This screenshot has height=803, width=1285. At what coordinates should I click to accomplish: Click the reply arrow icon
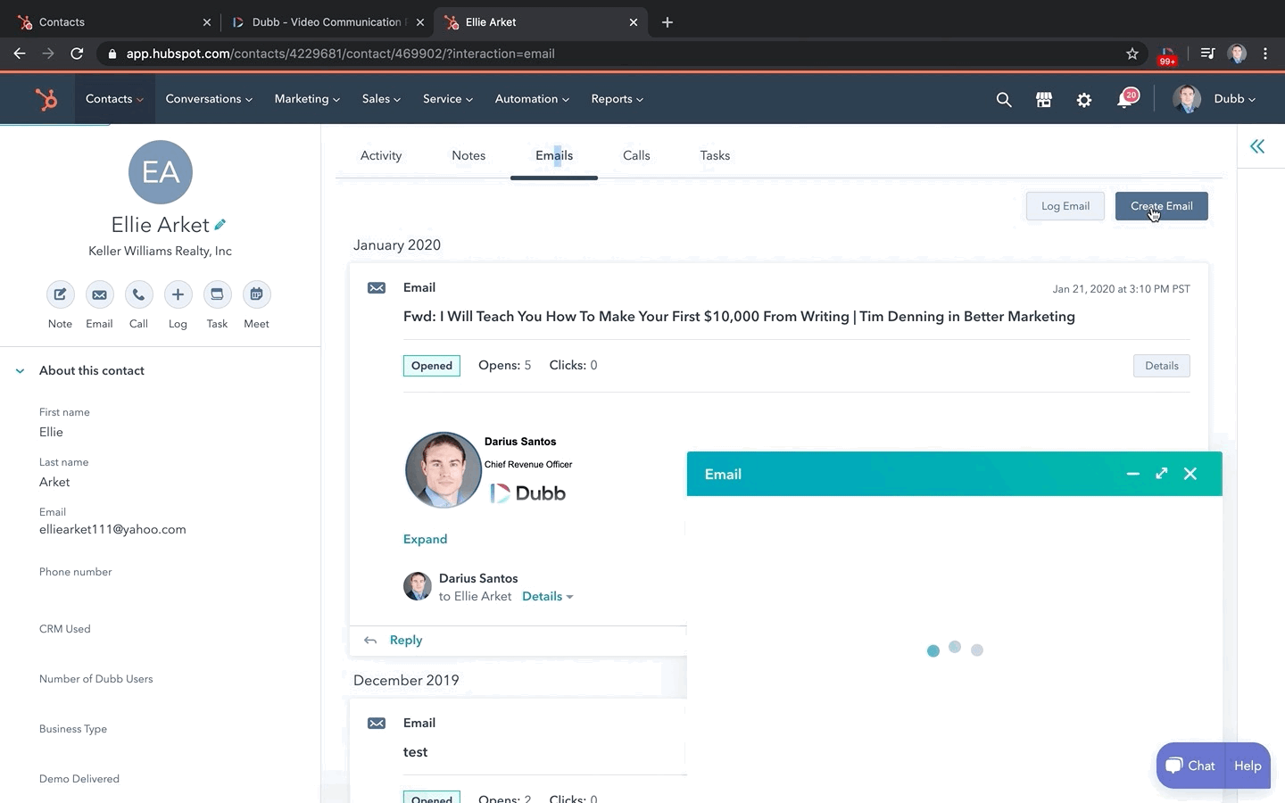coord(370,641)
